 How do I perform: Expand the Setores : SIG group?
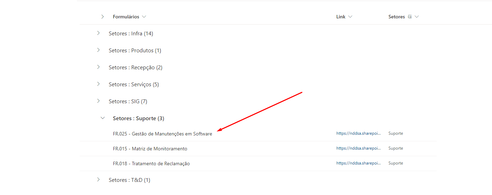pyautogui.click(x=98, y=101)
